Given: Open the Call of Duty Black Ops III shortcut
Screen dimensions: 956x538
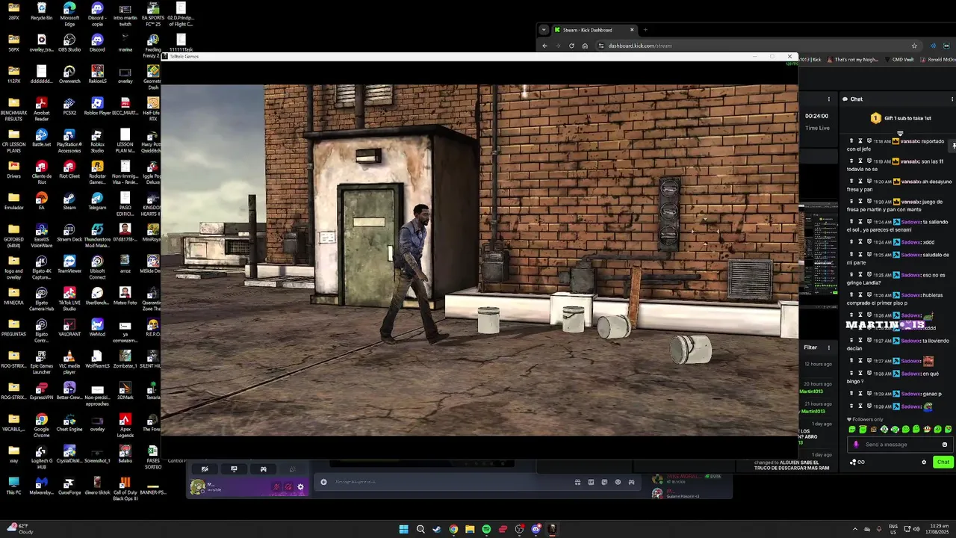Looking at the screenshot, I should click(x=125, y=489).
